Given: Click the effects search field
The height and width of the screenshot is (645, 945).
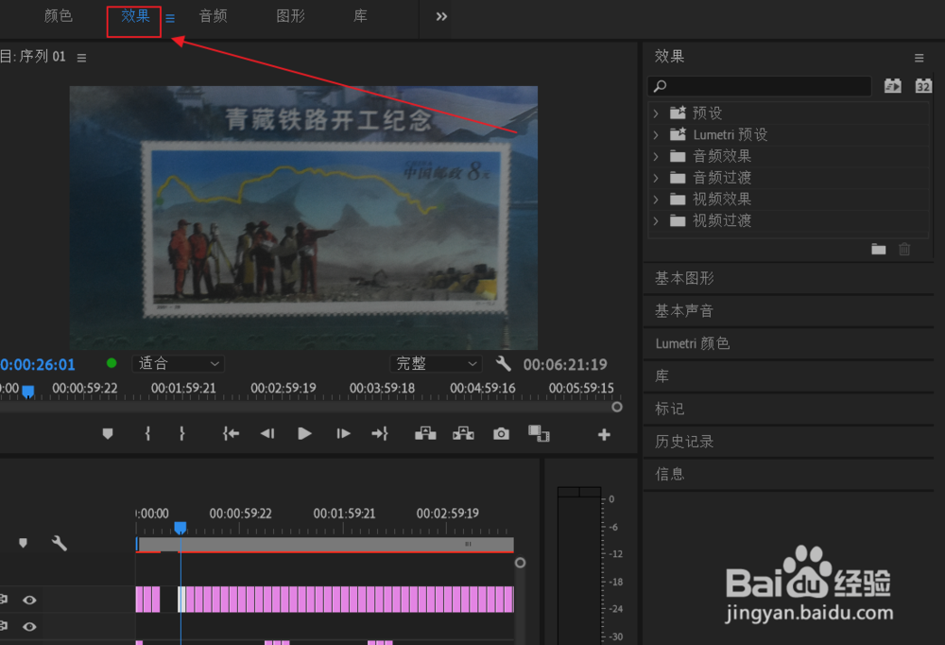Looking at the screenshot, I should tap(760, 86).
